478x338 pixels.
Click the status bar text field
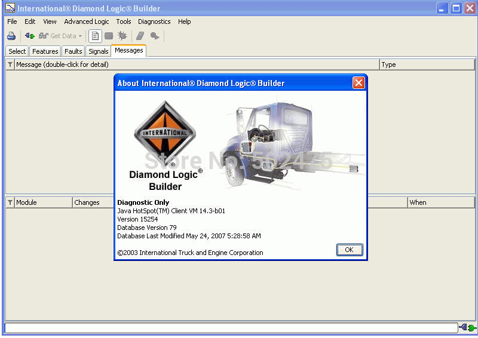tap(231, 328)
